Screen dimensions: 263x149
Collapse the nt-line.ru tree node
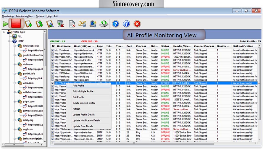(15, 64)
